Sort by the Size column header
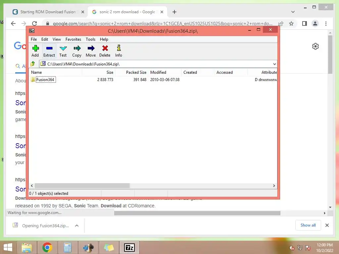 click(99, 72)
